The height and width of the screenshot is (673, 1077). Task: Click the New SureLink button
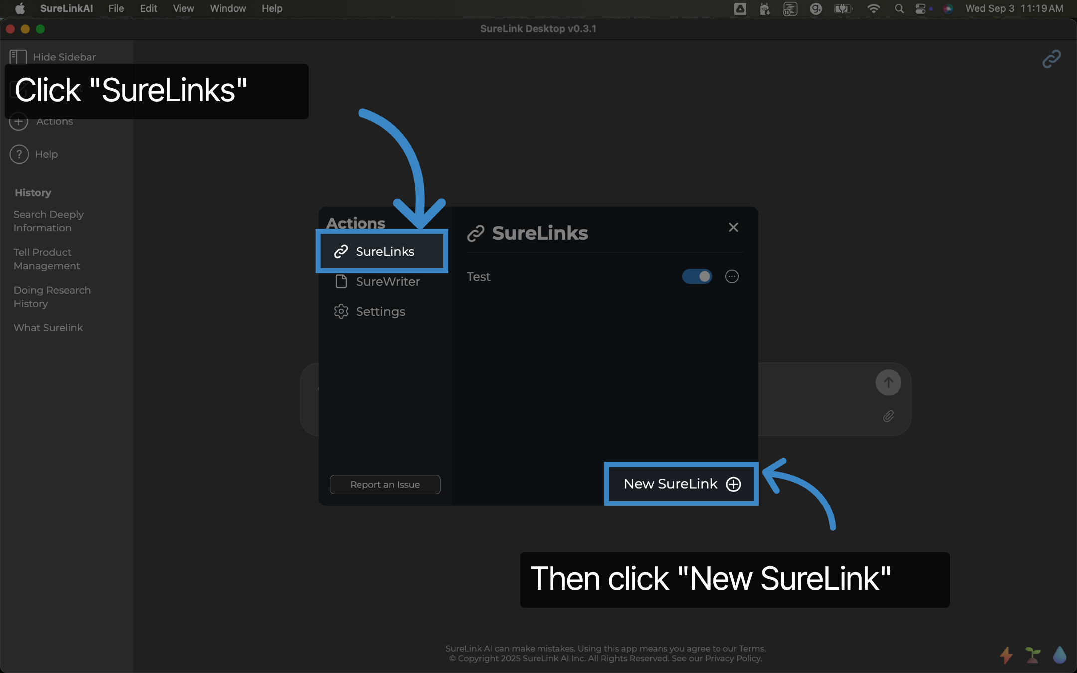coord(682,484)
